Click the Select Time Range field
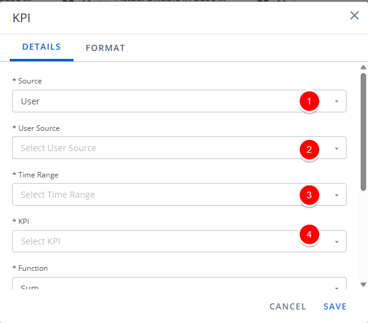Viewport: 368px width, 323px height. click(153, 195)
